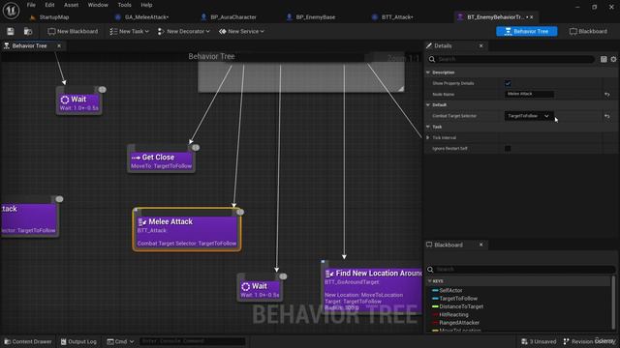The width and height of the screenshot is (620, 348).
Task: Reset Combat Target Selector to default
Action: tap(607, 116)
